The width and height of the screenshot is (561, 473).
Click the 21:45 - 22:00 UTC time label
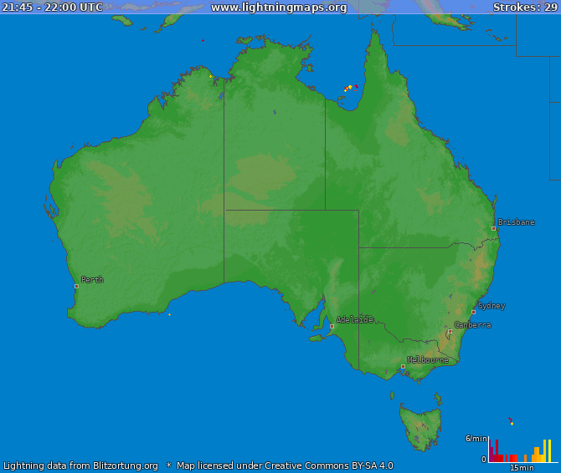pos(53,8)
